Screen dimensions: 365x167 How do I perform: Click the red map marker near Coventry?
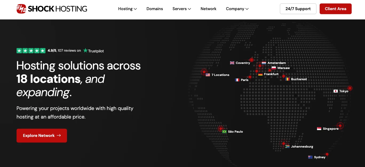pyautogui.click(x=251, y=60)
